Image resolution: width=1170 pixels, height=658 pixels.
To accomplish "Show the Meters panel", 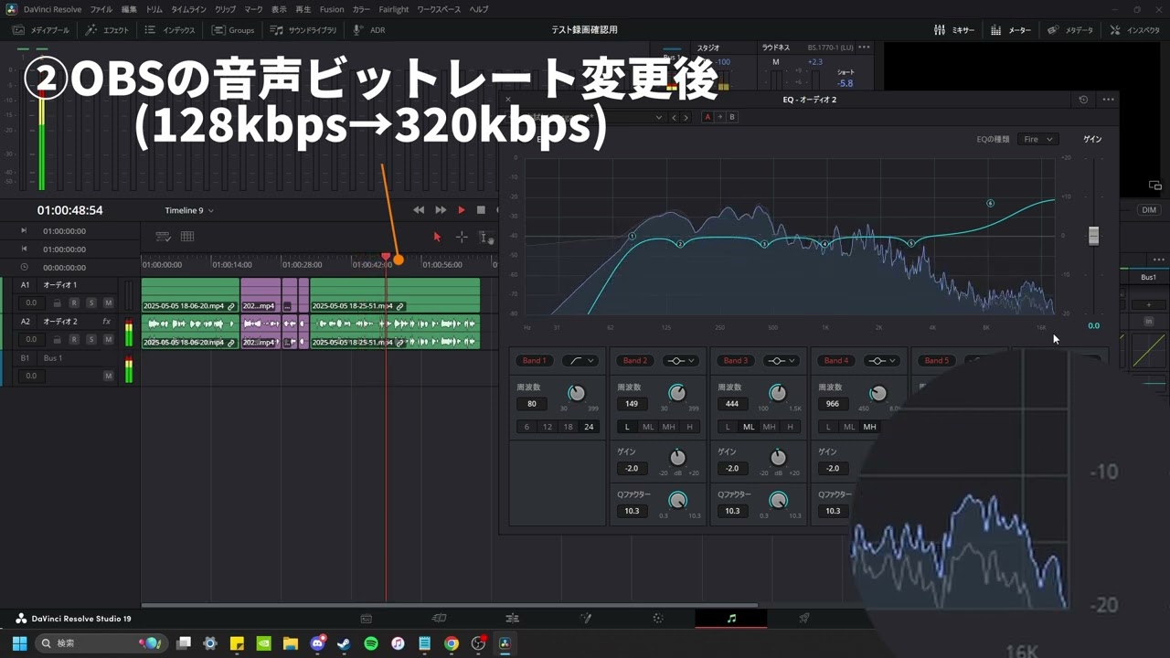I will point(1011,30).
